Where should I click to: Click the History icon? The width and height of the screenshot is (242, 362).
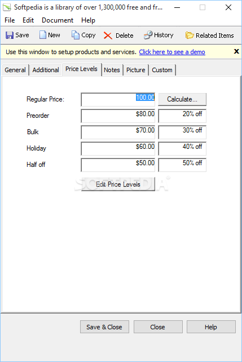[148, 35]
